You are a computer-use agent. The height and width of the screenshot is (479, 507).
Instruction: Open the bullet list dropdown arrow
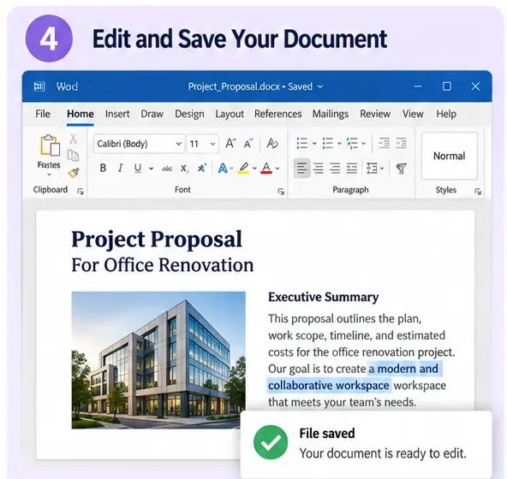314,143
